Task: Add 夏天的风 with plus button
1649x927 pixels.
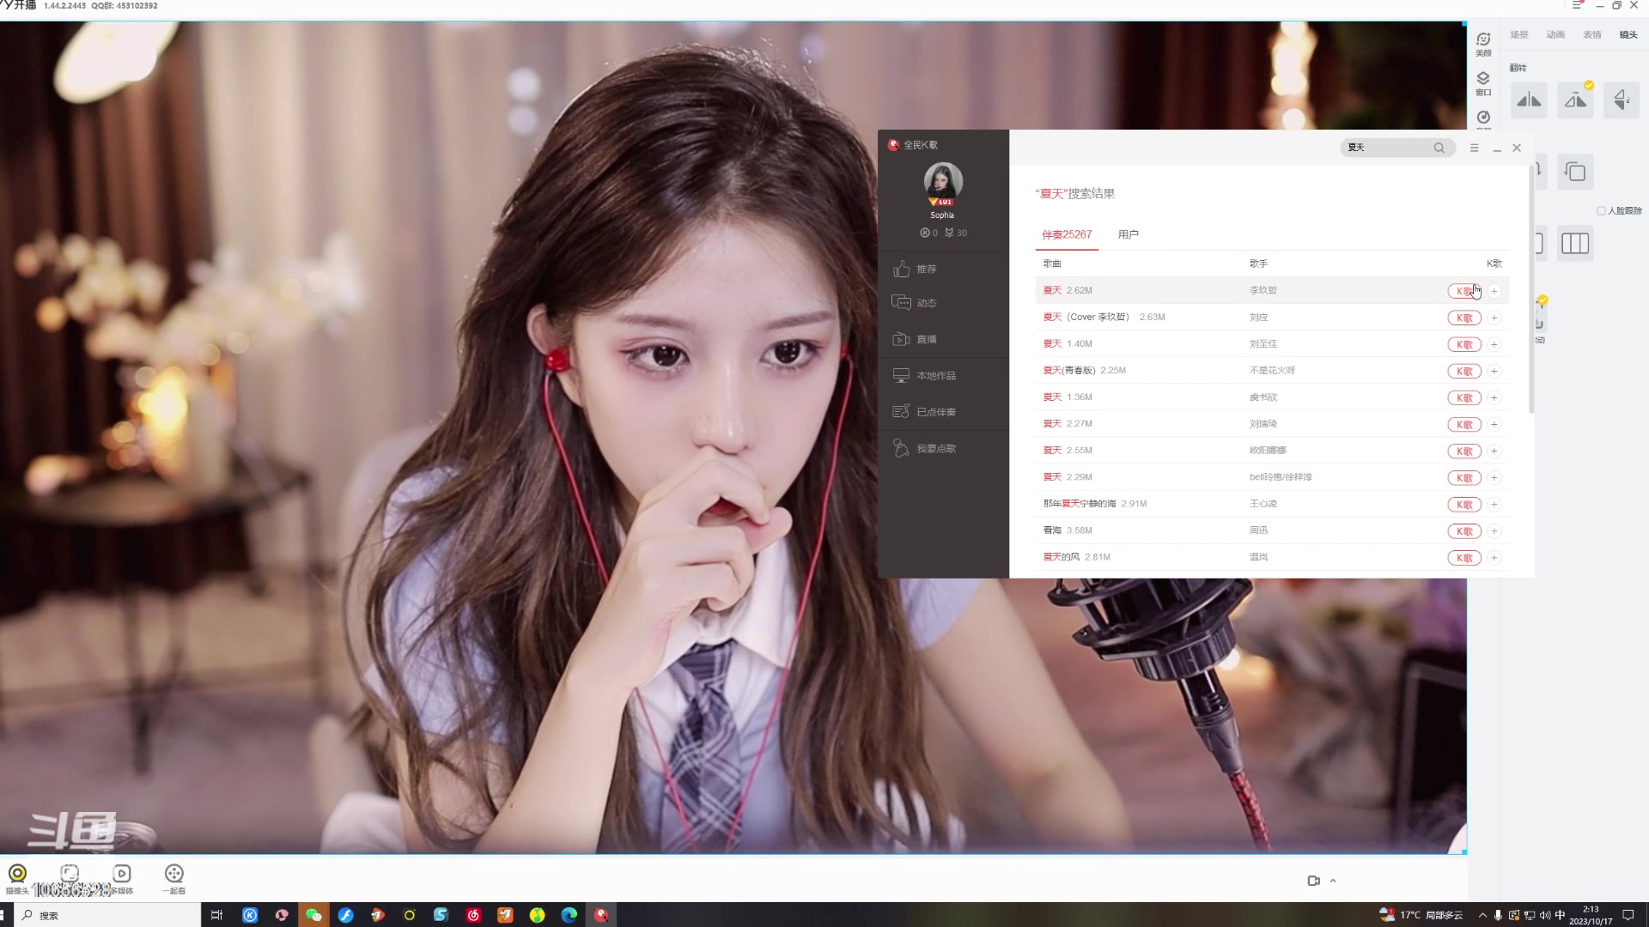Action: [x=1494, y=558]
